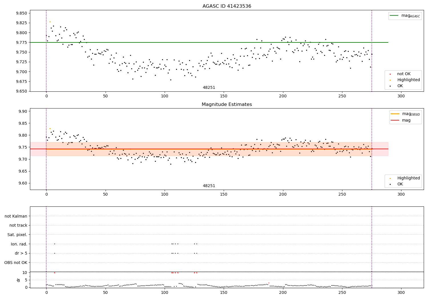Viewport: 428px width, 299px height.
Task: Click the isolated red dr marker near x=188
Action: [x=269, y=283]
